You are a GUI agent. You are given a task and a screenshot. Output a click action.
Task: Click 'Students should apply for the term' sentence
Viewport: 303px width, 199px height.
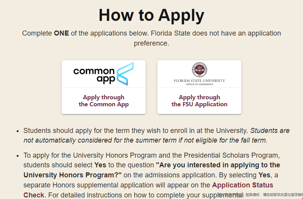click(x=136, y=131)
